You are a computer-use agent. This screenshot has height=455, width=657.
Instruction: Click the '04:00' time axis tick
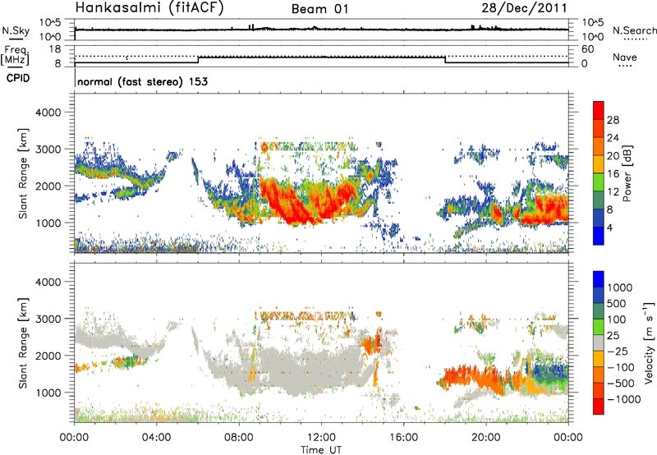click(157, 438)
